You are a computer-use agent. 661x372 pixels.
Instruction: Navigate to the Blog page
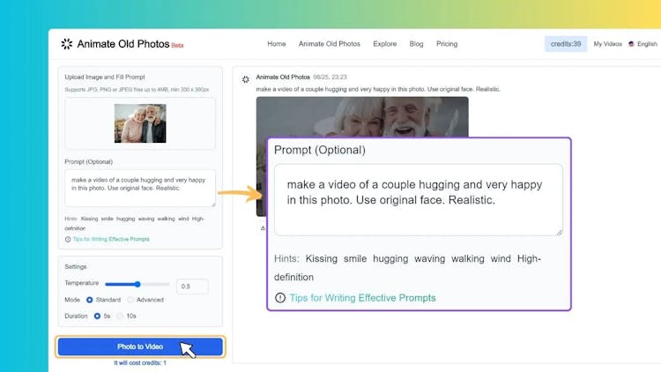pos(416,44)
